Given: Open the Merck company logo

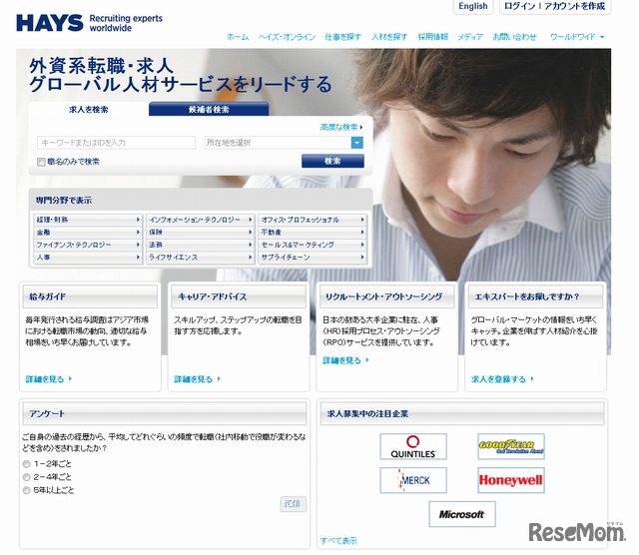Looking at the screenshot, I should (x=412, y=480).
